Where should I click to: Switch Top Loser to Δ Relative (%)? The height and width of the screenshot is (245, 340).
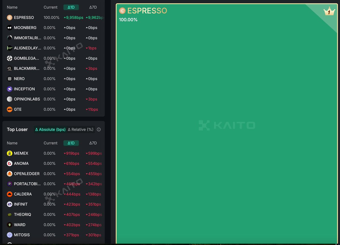pyautogui.click(x=80, y=129)
